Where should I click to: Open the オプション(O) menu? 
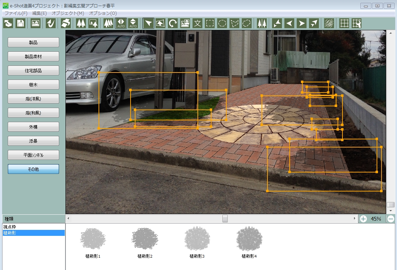point(103,13)
